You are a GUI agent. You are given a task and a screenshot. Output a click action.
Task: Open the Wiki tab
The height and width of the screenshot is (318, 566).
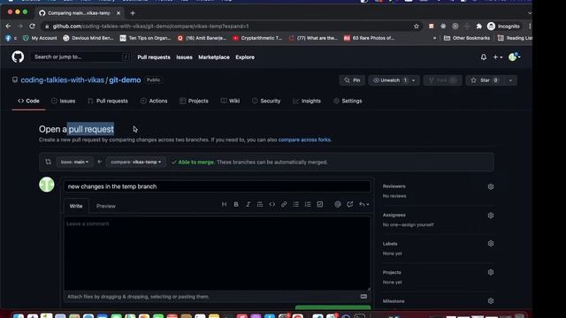pyautogui.click(x=230, y=101)
